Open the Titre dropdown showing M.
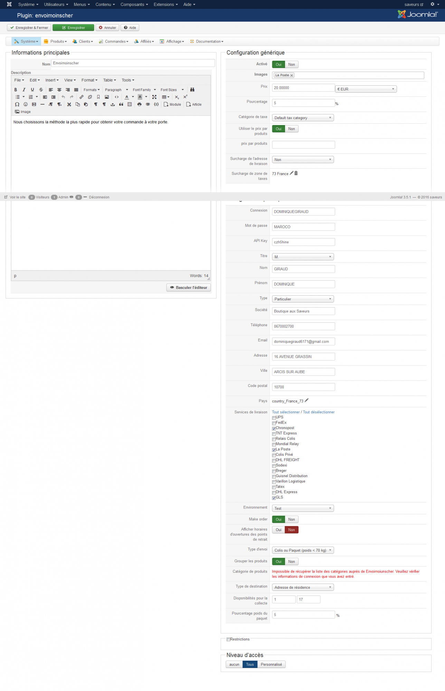445x691 pixels. 303,257
